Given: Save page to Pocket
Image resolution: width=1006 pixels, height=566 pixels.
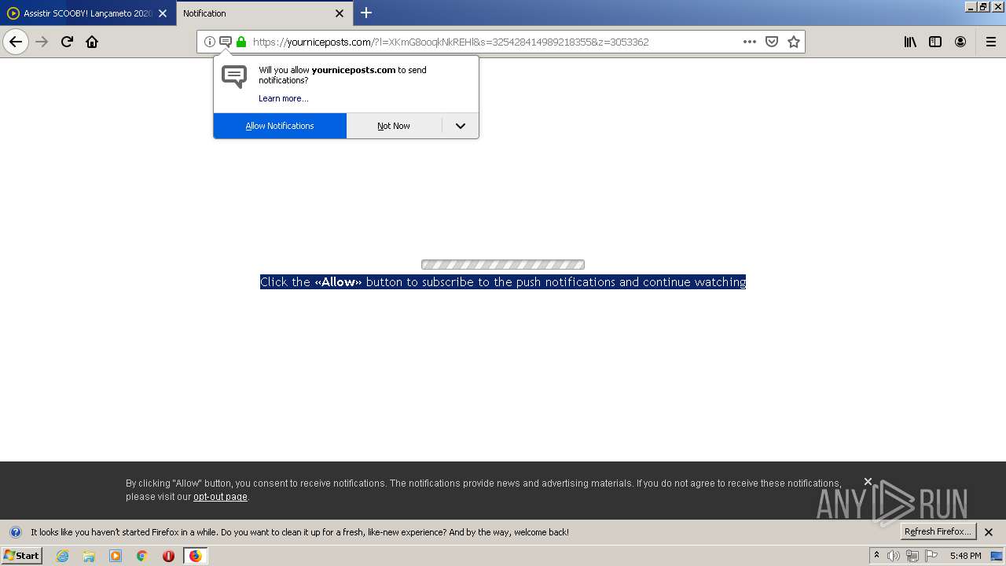Looking at the screenshot, I should [772, 42].
